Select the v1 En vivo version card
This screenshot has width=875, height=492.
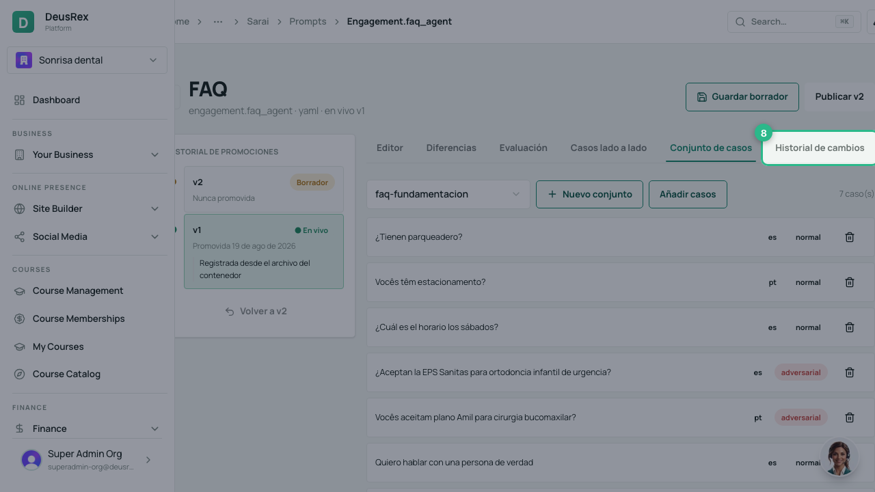[x=263, y=251]
